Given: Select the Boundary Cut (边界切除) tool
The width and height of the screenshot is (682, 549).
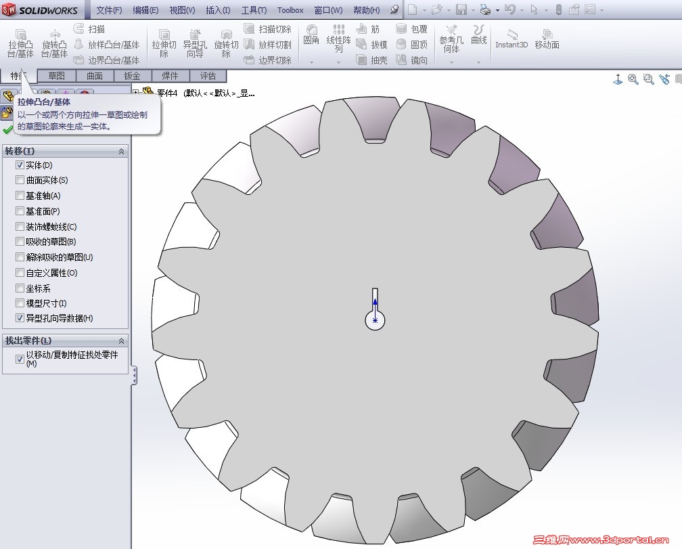Looking at the screenshot, I should [267, 60].
